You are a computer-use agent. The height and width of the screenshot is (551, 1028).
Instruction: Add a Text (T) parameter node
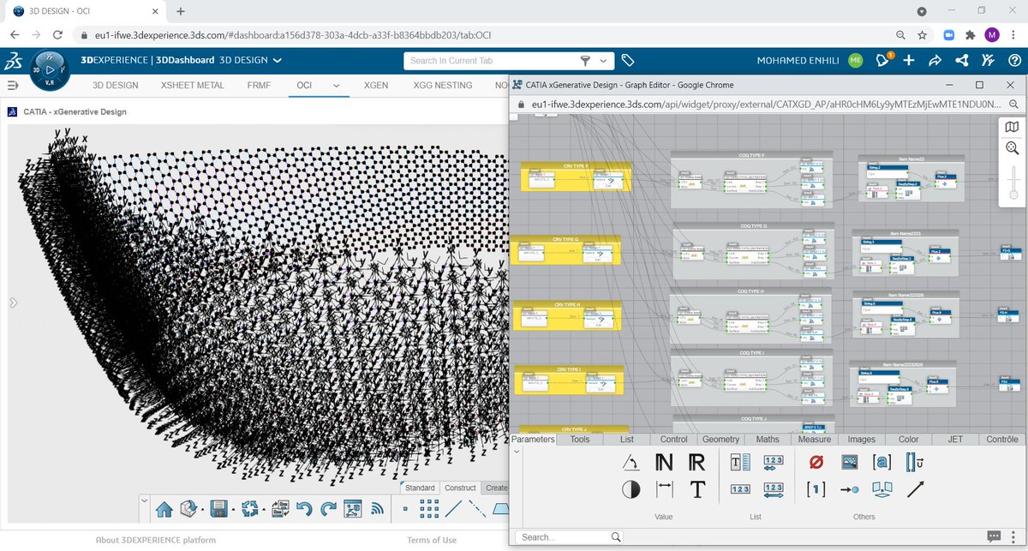697,489
